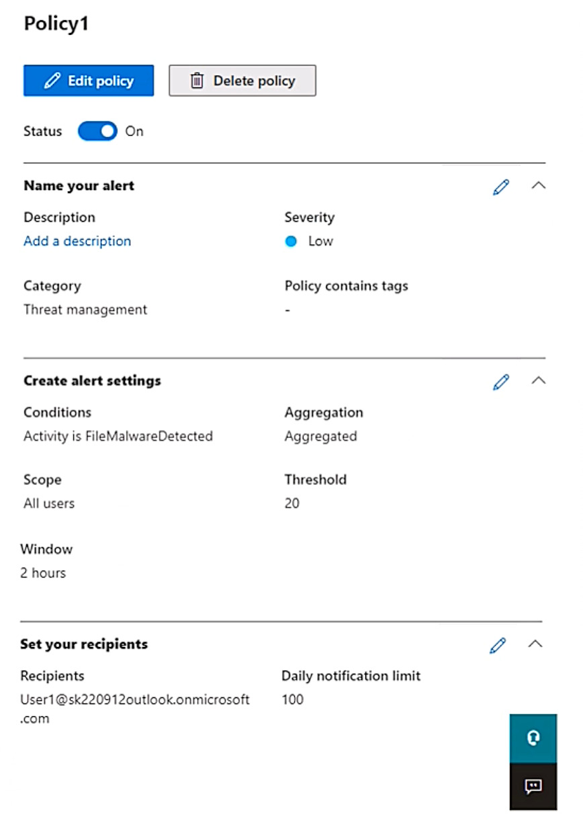This screenshot has width=583, height=821.
Task: Click pencil icon for Set your recipients
Action: point(497,645)
